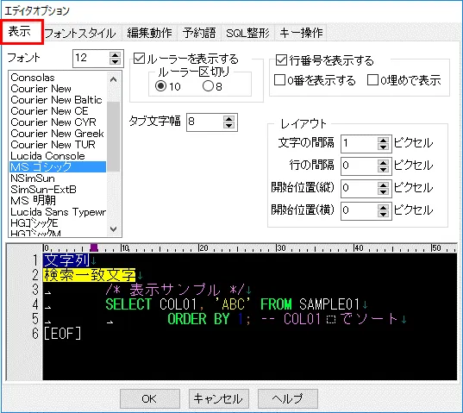Switch to the 表示 tab
The width and height of the screenshot is (463, 413).
click(x=22, y=32)
